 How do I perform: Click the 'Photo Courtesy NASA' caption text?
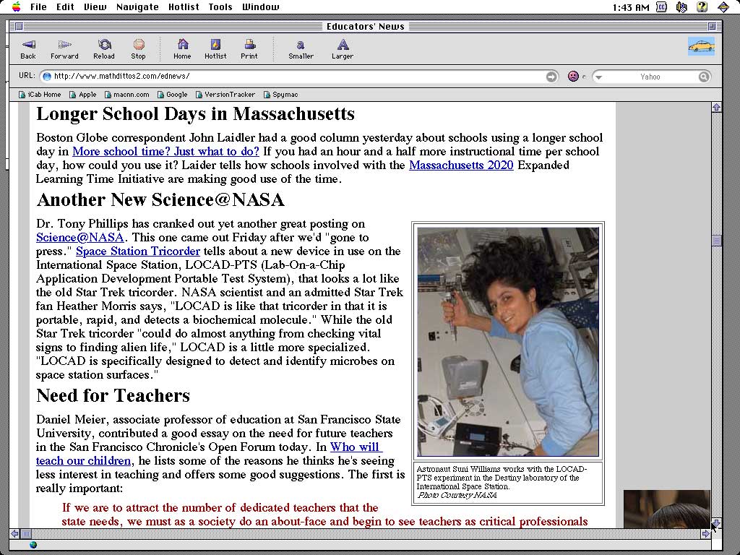457,495
